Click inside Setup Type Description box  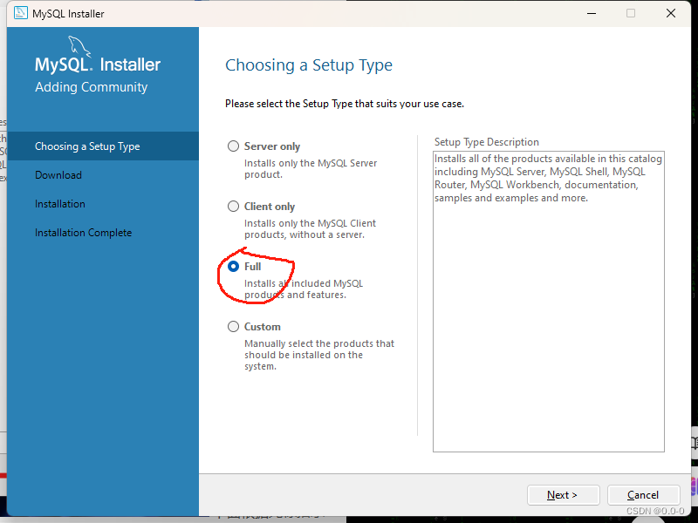(x=549, y=302)
